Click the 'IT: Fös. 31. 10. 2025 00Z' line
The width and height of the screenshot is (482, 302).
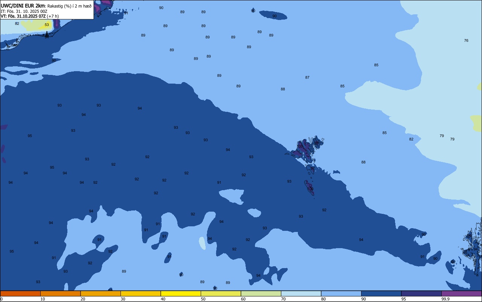(24, 11)
